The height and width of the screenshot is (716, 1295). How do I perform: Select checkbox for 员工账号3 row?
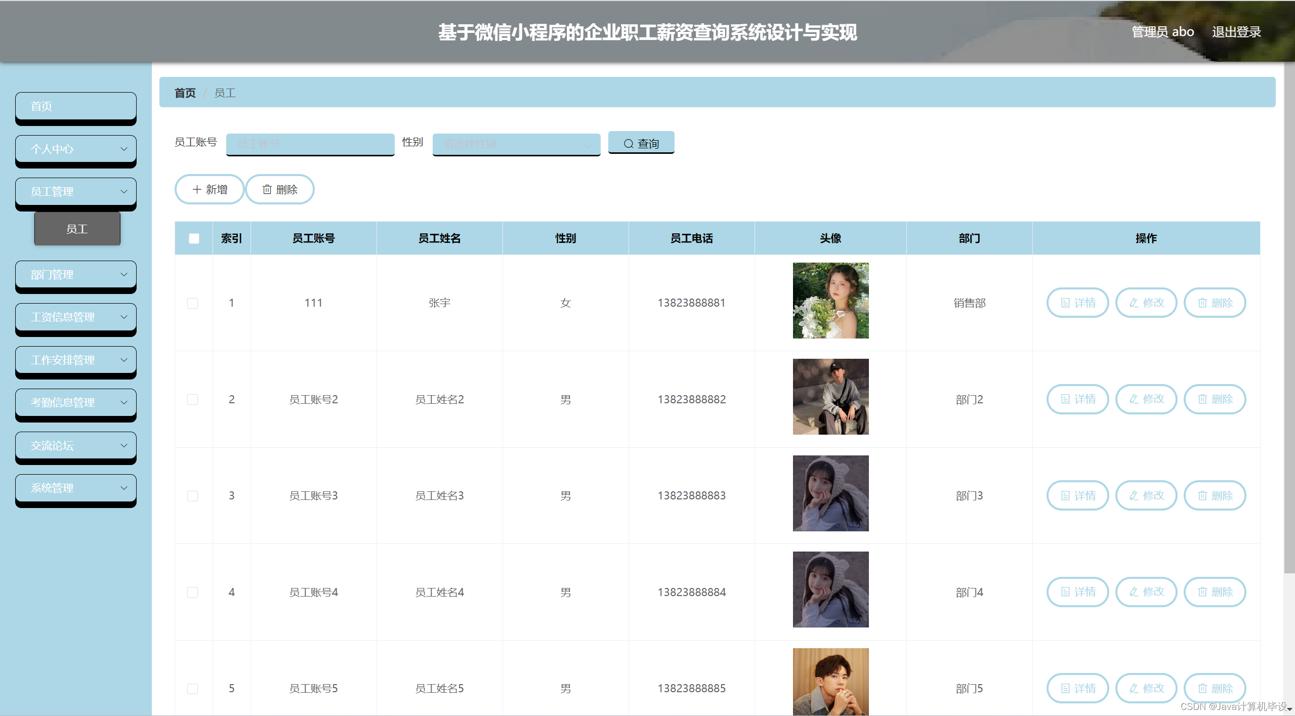pyautogui.click(x=192, y=496)
